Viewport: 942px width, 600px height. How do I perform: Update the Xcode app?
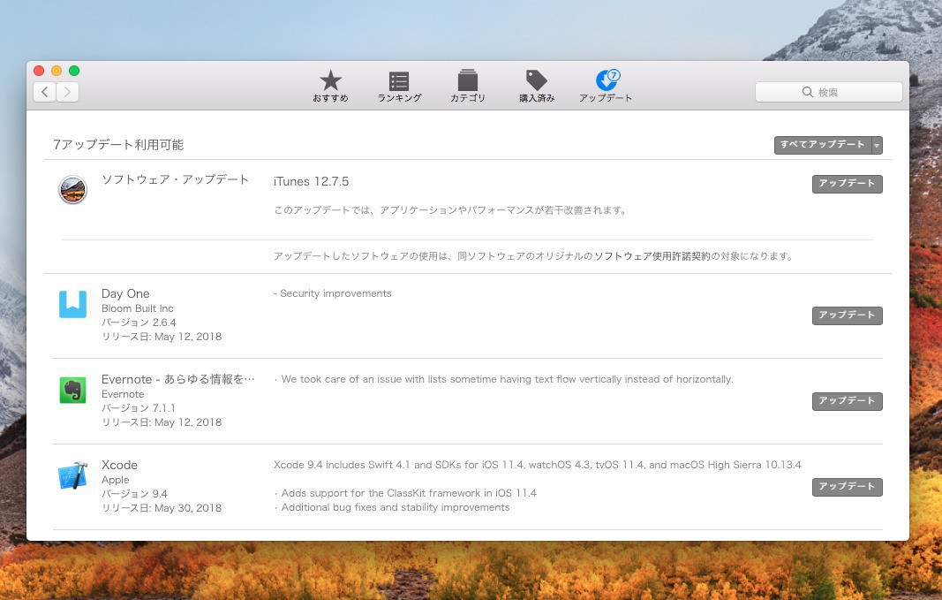[847, 487]
